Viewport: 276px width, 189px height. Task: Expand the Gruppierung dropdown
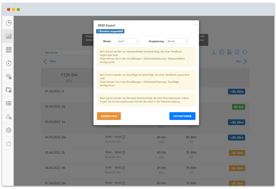pyautogui.click(x=177, y=41)
